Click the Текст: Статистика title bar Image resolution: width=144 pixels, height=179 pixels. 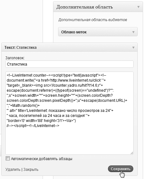[69, 47]
